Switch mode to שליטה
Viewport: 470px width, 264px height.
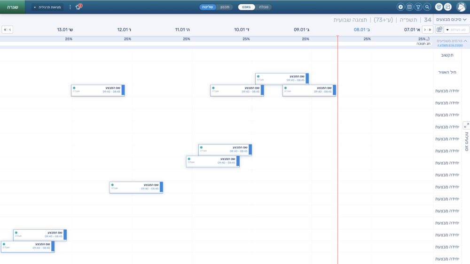(207, 7)
